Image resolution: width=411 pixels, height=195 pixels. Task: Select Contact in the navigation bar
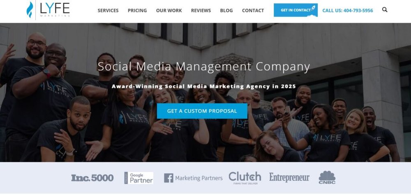click(253, 11)
